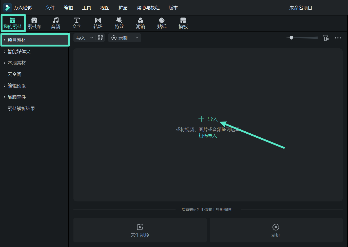Screen dimensions: 348x247
Task: Open the 录制 dropdown arrow
Action: (137, 38)
